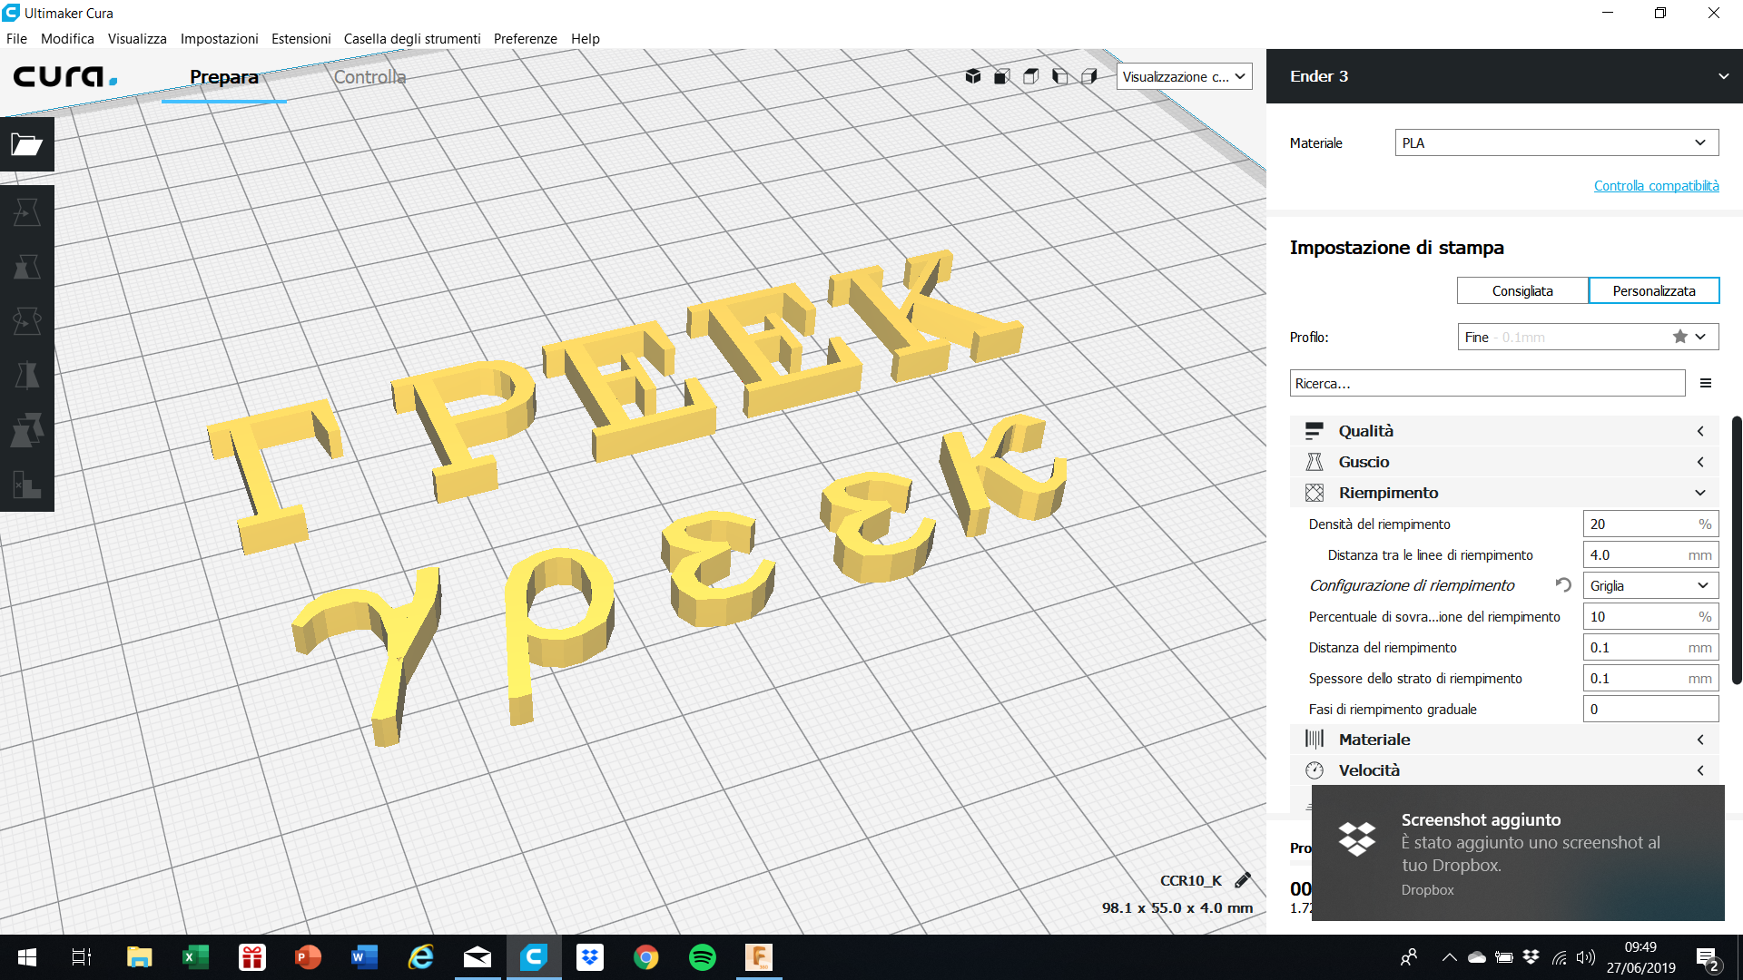
Task: Switch to the Personalizzata settings mode
Action: coord(1653,290)
